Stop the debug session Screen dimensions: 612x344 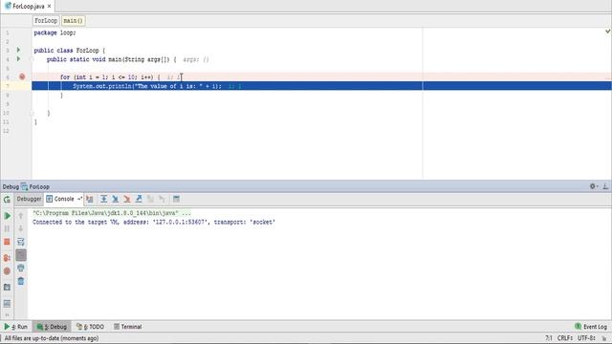[x=7, y=242]
